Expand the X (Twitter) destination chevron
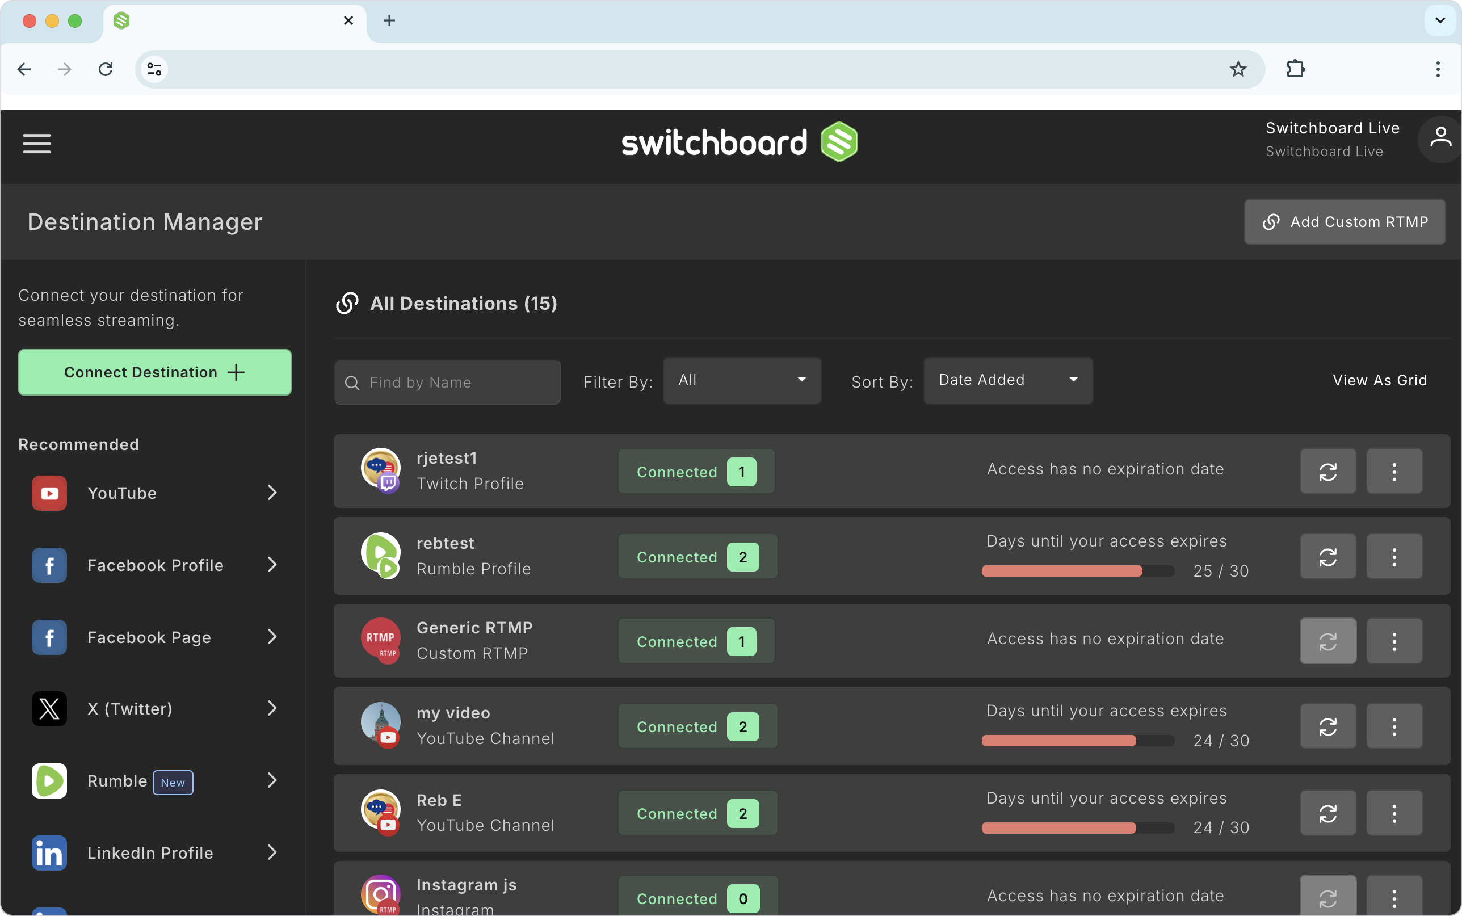This screenshot has height=916, width=1462. click(272, 708)
